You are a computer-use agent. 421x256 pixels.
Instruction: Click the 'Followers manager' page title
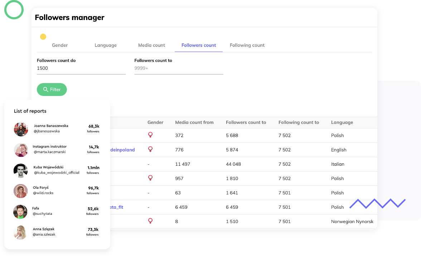[69, 18]
